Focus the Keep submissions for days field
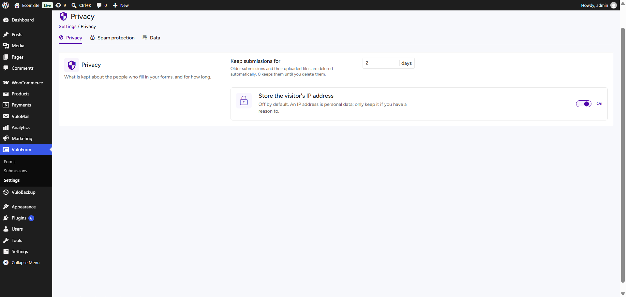 (x=381, y=63)
